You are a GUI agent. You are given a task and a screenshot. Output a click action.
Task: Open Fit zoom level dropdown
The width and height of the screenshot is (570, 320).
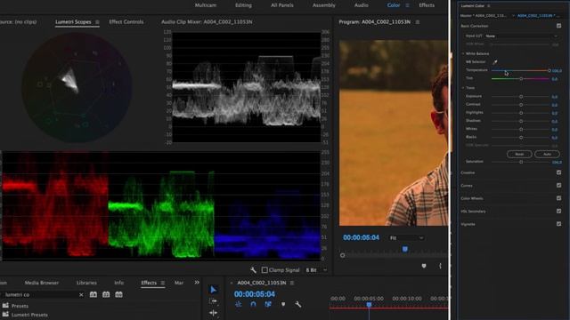point(406,238)
